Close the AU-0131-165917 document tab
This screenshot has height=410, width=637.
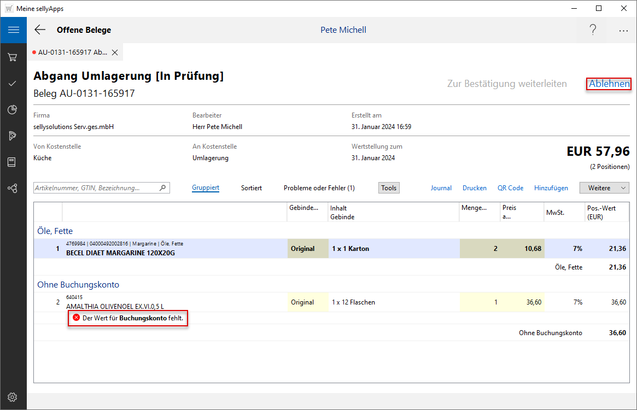pos(115,52)
